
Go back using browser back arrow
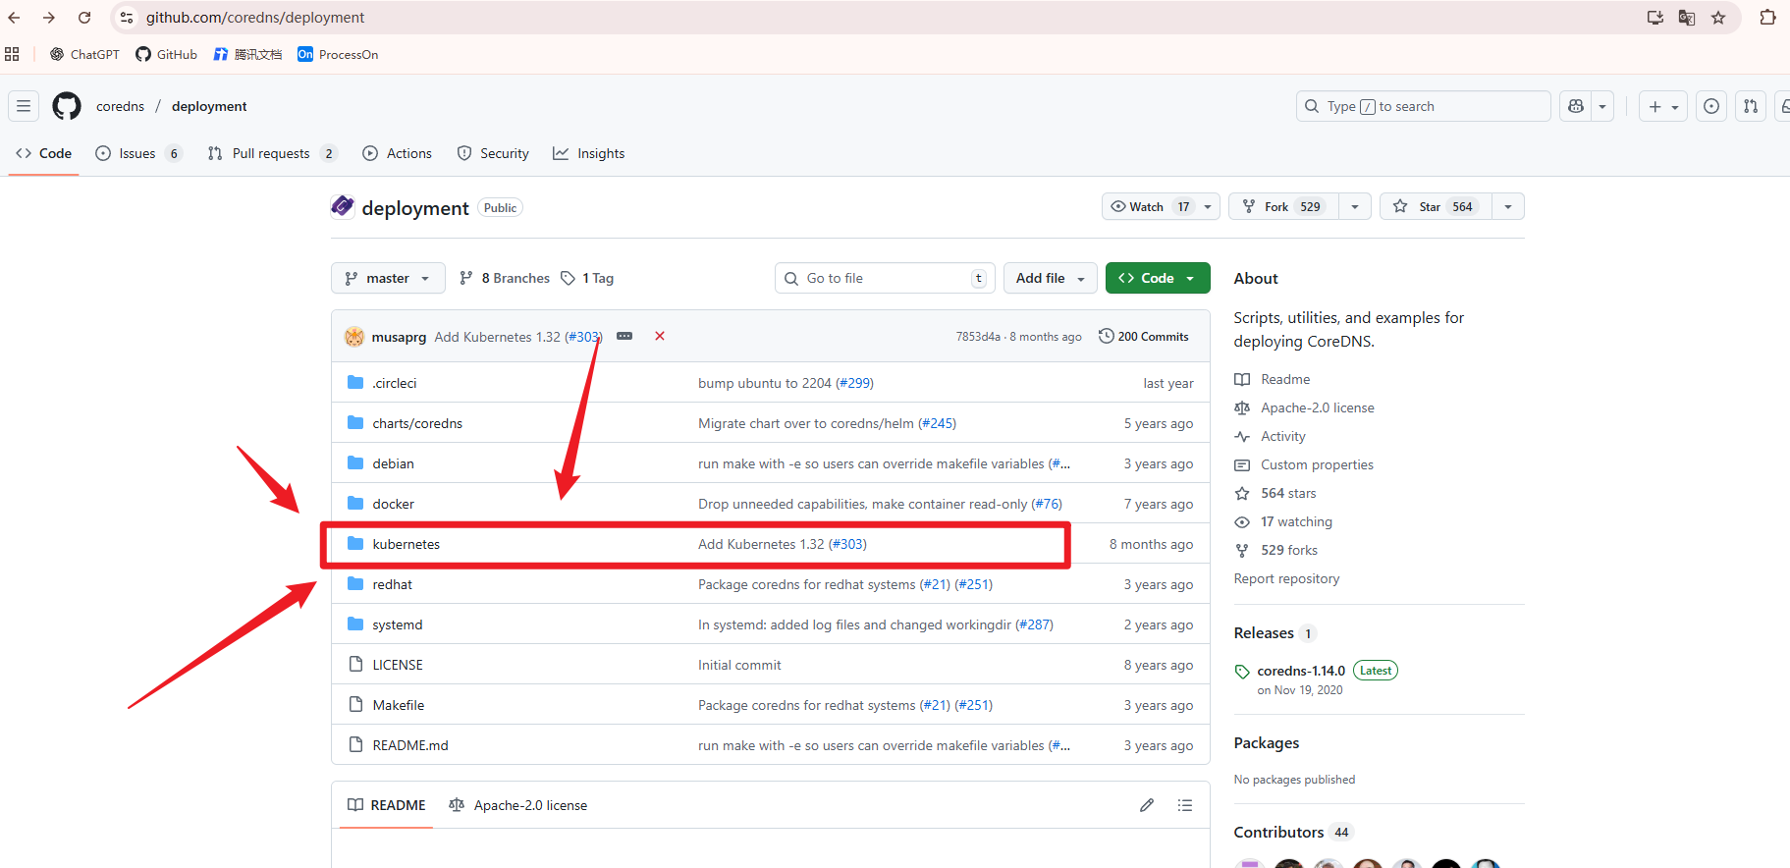click(15, 18)
